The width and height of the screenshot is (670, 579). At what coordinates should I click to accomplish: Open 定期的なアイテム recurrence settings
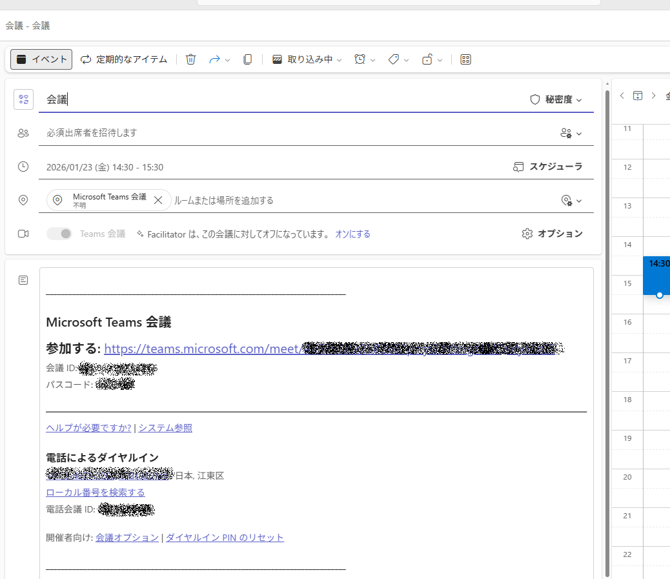[124, 59]
